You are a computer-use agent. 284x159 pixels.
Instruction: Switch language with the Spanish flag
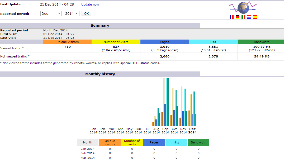tap(255, 17)
